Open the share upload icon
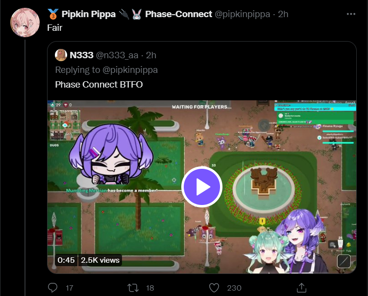This screenshot has height=296, width=368. tap(301, 288)
